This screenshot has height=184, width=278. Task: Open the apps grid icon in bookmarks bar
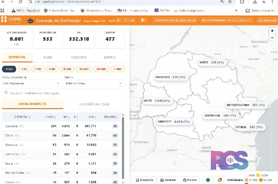(2, 10)
